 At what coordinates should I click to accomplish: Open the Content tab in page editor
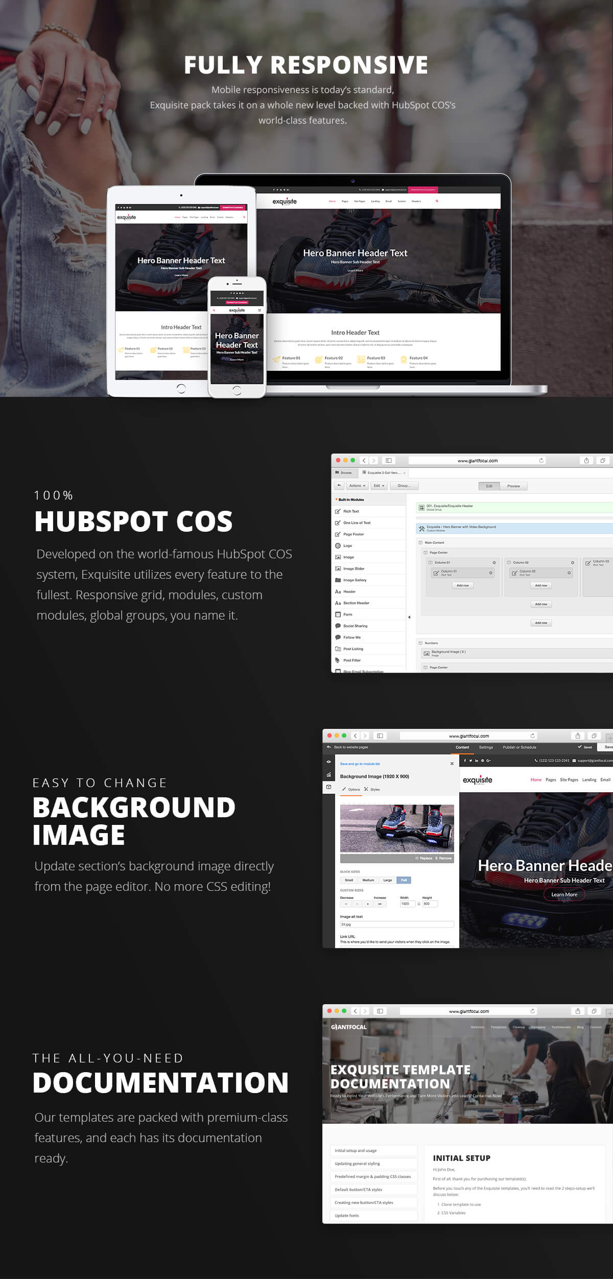pos(462,747)
